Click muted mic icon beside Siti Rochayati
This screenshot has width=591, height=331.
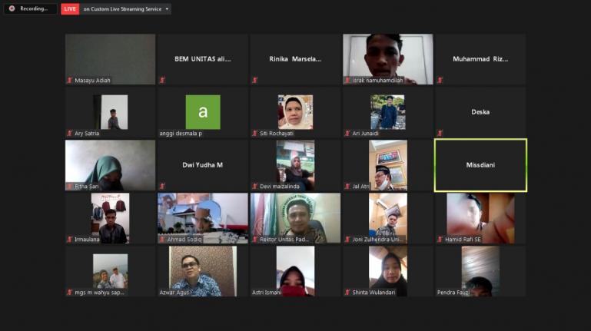[255, 133]
